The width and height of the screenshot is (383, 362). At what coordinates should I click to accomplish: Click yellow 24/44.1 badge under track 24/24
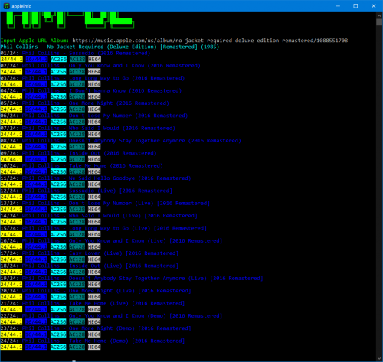tap(11, 347)
